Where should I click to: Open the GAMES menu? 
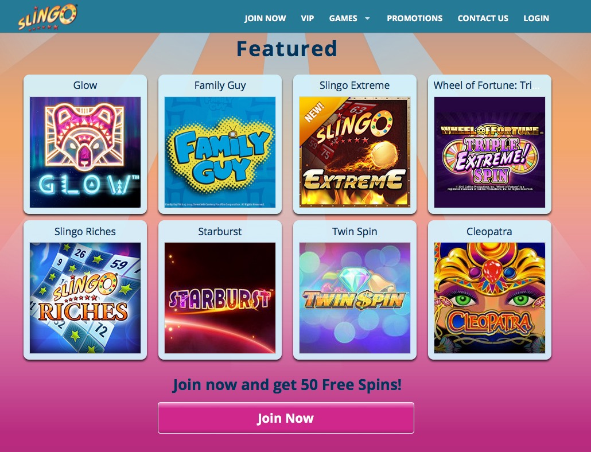(343, 18)
